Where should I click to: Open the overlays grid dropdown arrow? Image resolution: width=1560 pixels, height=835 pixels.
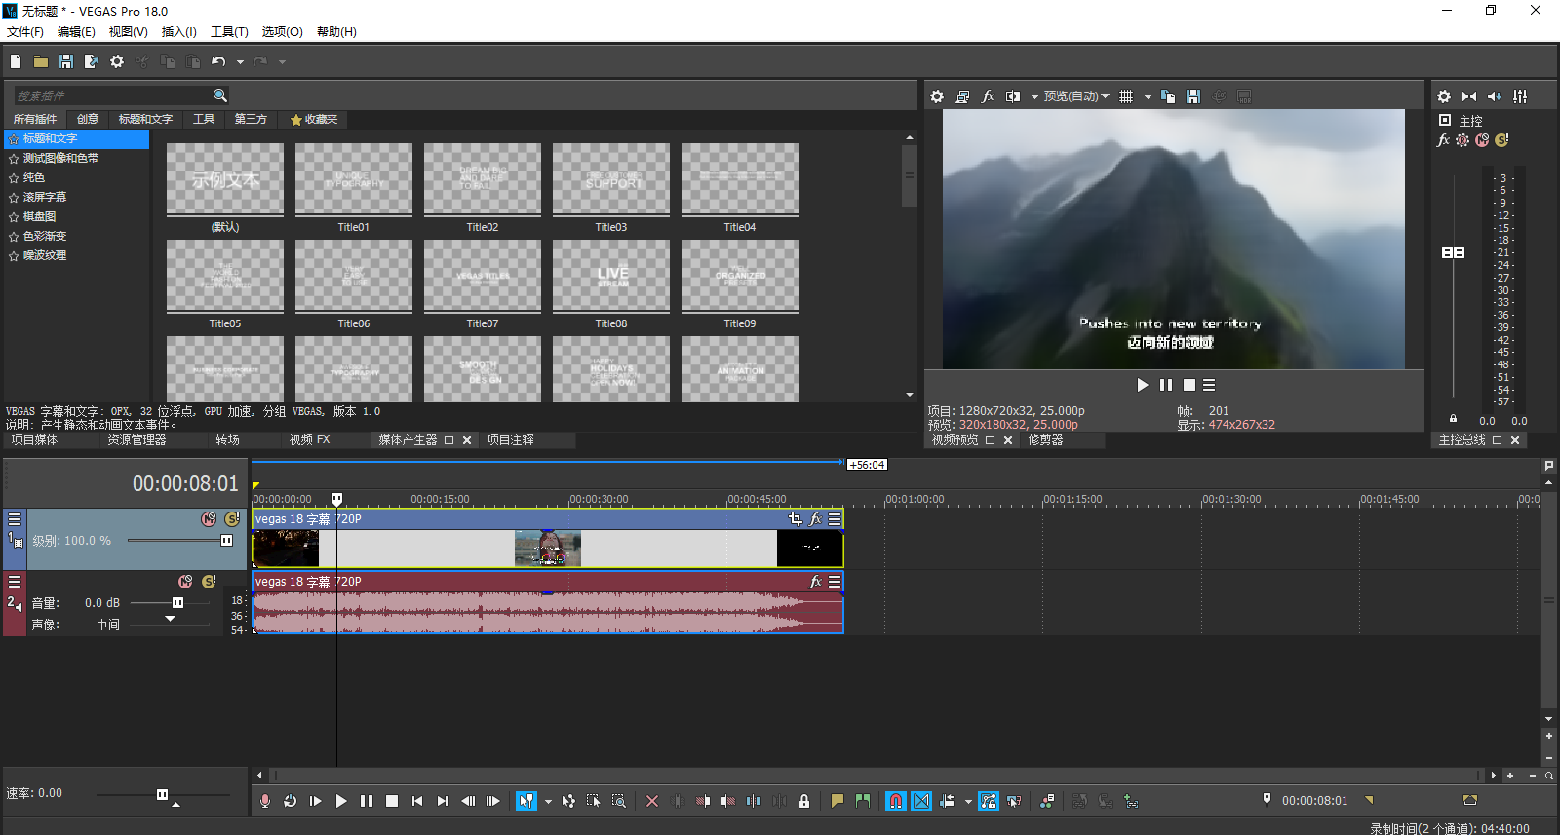(1148, 97)
